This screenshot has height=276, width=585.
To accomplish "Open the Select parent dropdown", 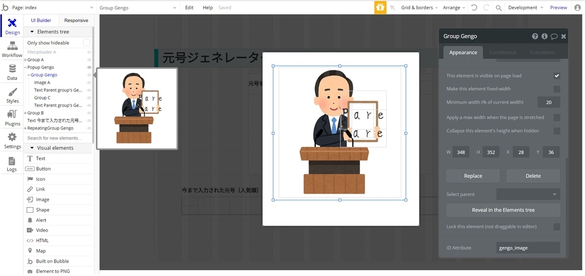I will pos(528,194).
